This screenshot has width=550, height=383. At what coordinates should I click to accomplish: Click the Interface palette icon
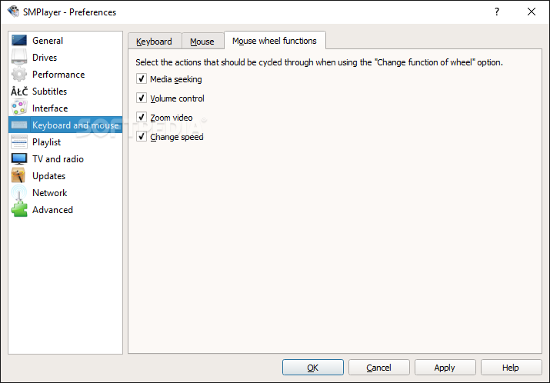tap(19, 108)
